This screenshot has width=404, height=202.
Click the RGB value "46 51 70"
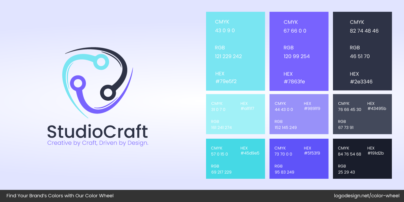[x=360, y=56]
